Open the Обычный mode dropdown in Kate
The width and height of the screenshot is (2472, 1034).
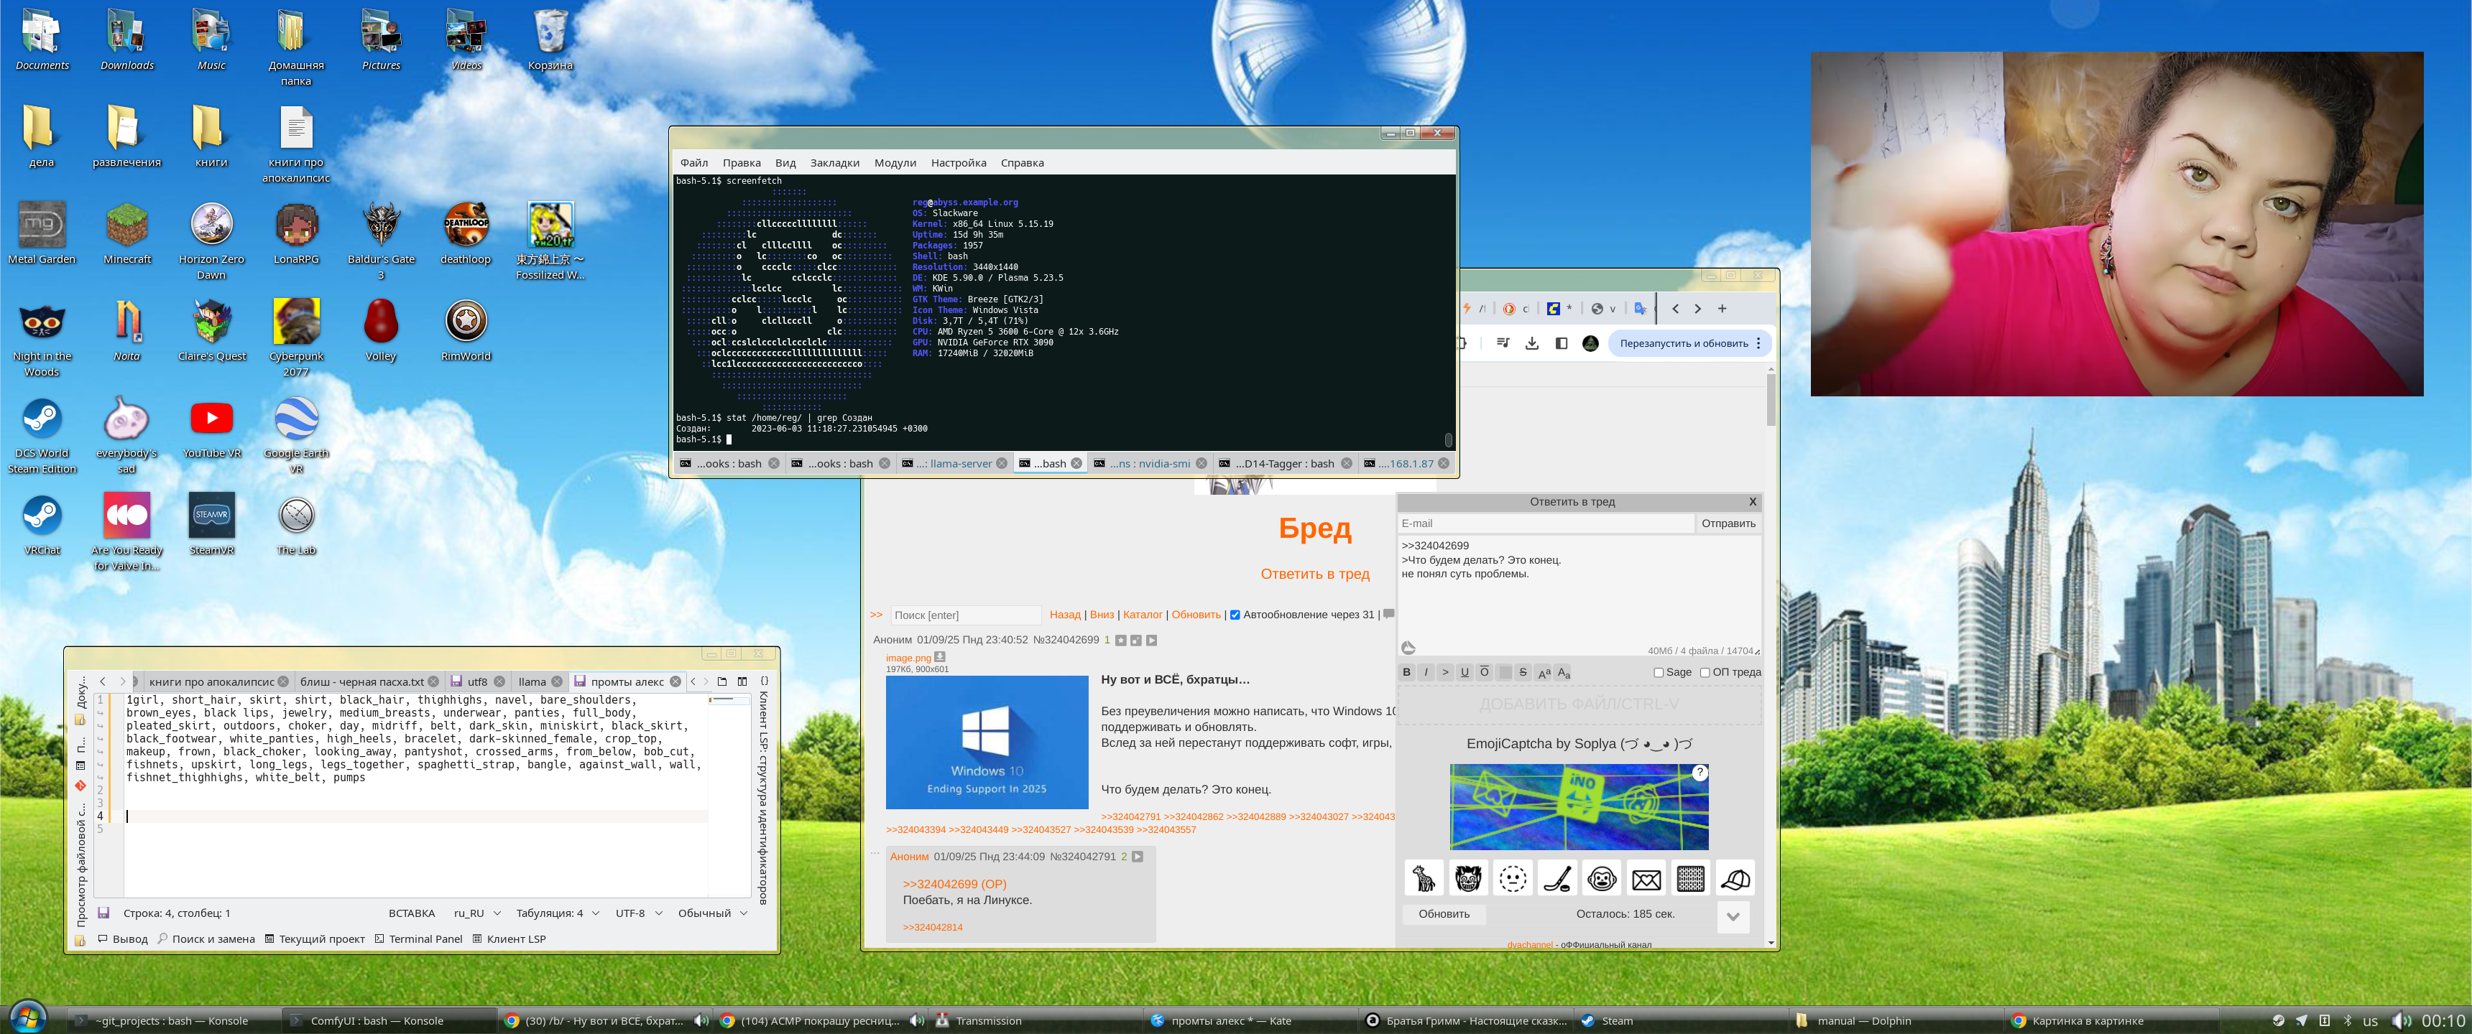coord(712,913)
